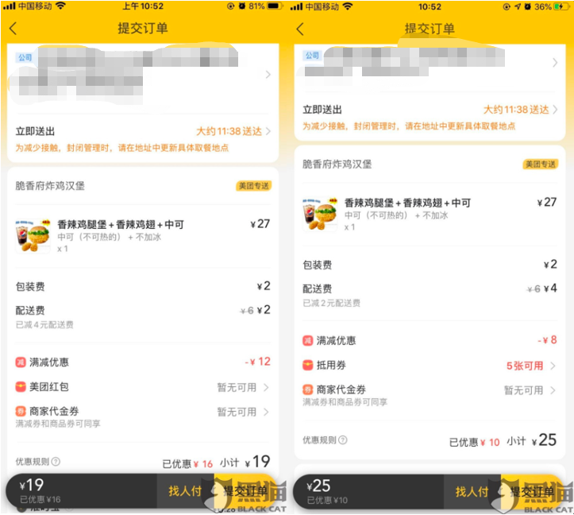
Task: Tap the 优惠规则 question mark icon on right screen
Action: tap(343, 439)
